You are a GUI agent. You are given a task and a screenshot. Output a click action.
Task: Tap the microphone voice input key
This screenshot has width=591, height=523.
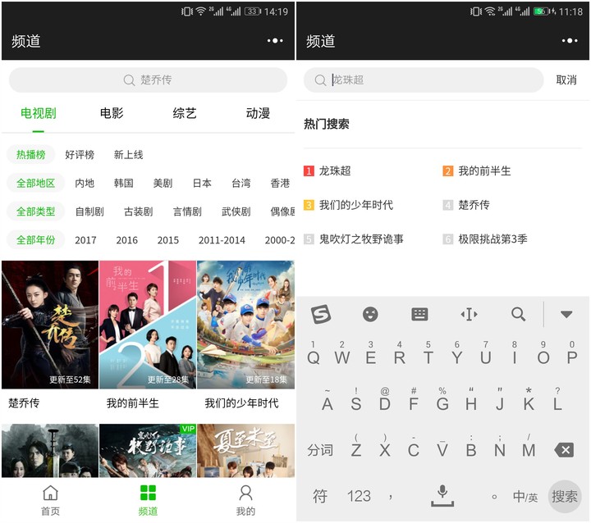(442, 495)
